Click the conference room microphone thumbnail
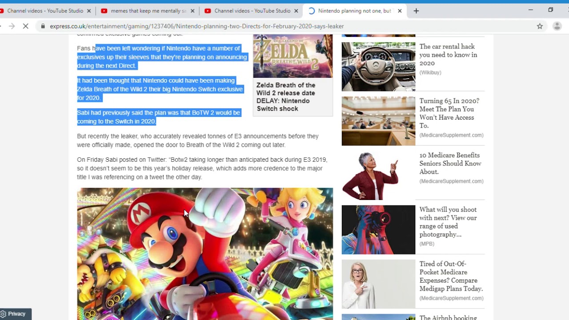The height and width of the screenshot is (320, 569). (378, 121)
